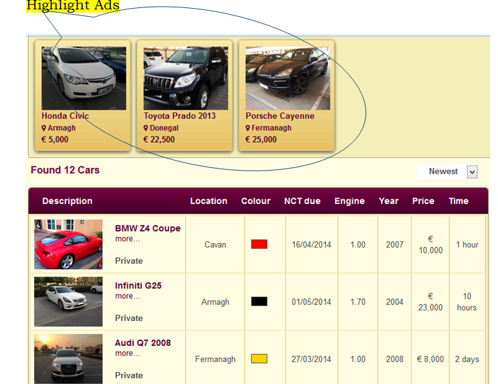Open the Honda Civic ad photo
The height and width of the screenshot is (384, 498).
(84, 78)
